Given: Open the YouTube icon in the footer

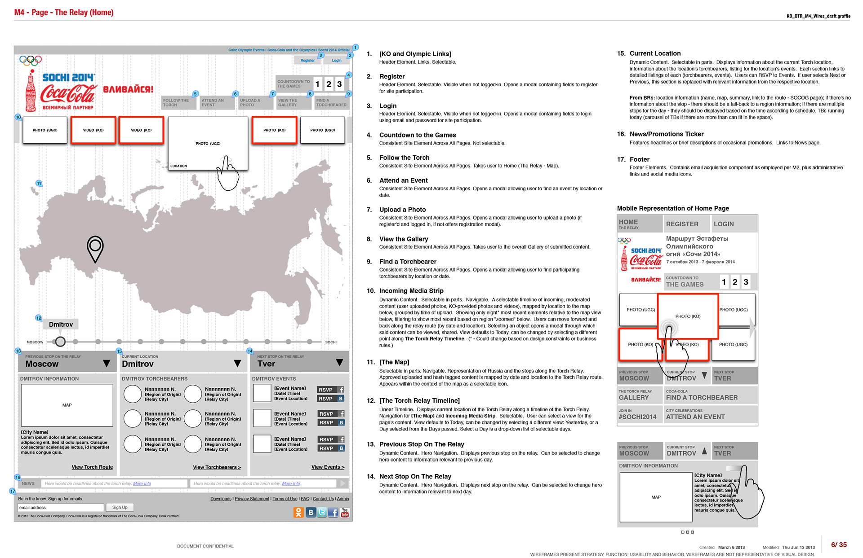Looking at the screenshot, I should (x=345, y=512).
